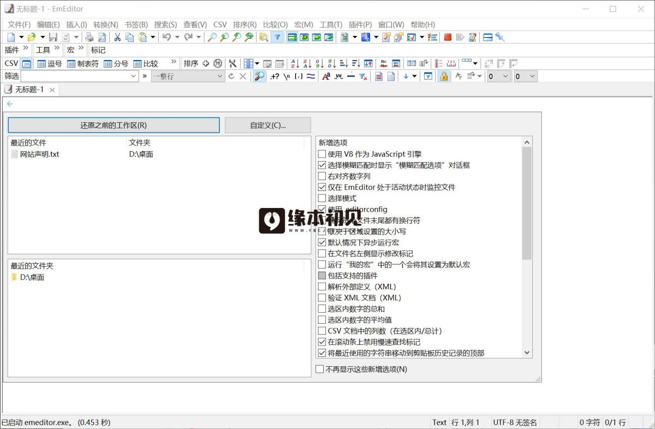The width and height of the screenshot is (655, 429).
Task: Click the Open folder icon
Action: pyautogui.click(x=32, y=37)
